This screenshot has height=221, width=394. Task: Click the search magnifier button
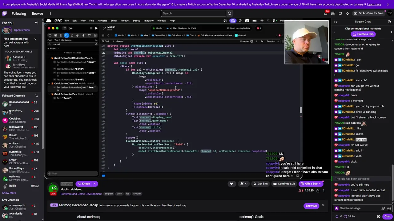[x=230, y=14]
